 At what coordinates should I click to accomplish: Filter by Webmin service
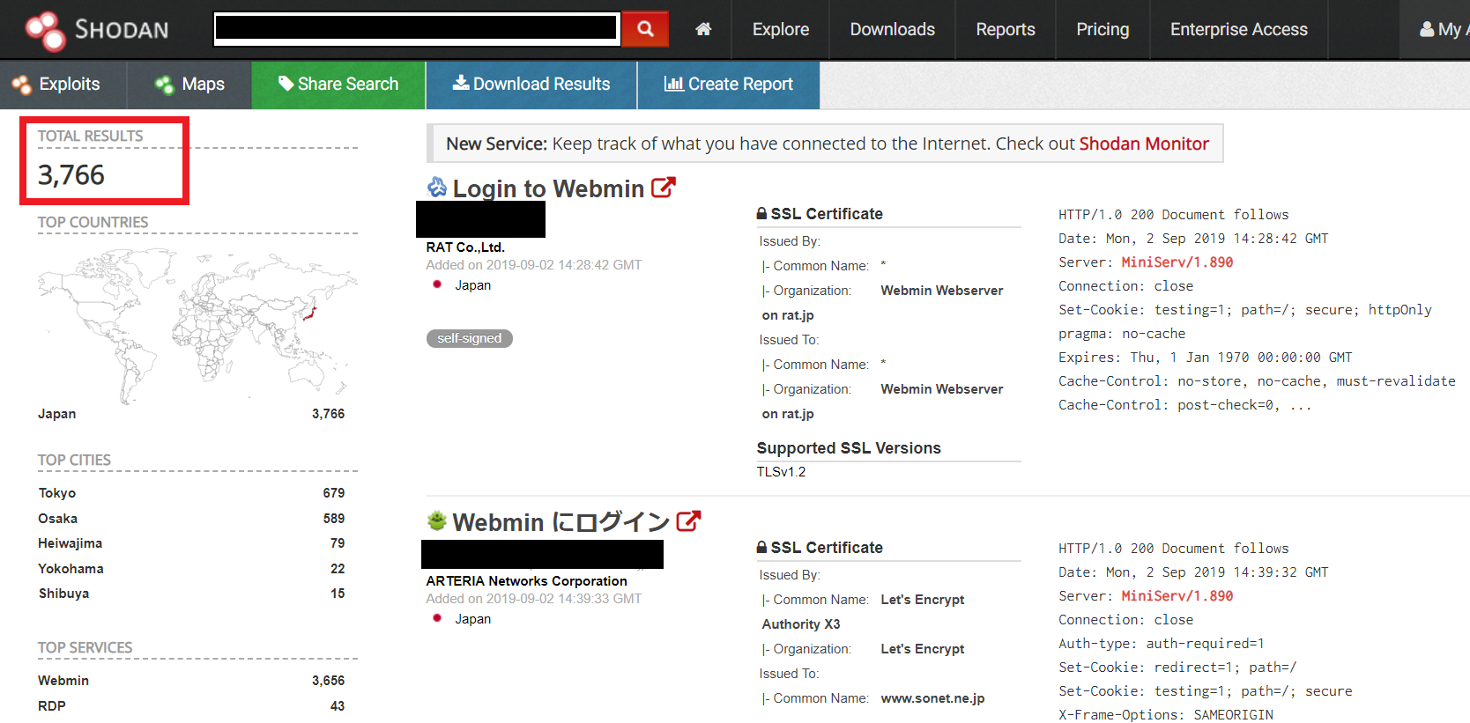[63, 681]
